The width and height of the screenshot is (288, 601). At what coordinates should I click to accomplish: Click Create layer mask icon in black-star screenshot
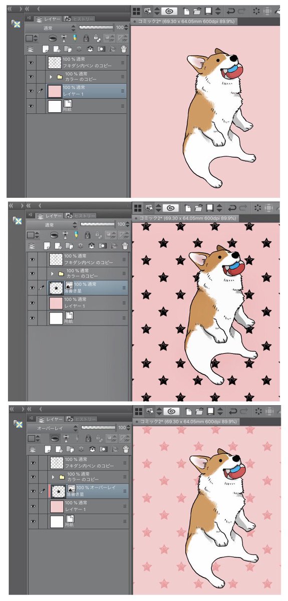coord(102,245)
